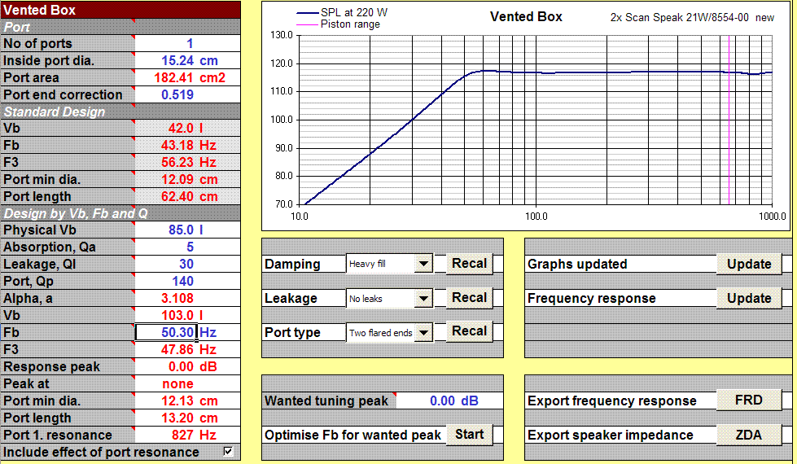Click the Port section header

[x=120, y=27]
